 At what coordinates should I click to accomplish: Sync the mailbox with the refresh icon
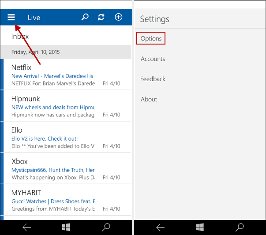(101, 17)
